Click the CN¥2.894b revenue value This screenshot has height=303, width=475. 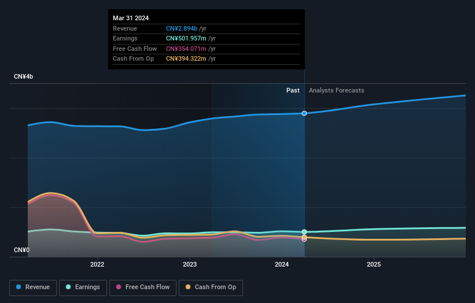(182, 28)
